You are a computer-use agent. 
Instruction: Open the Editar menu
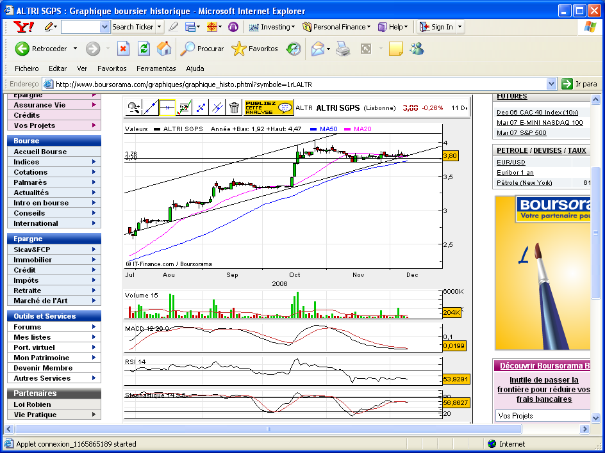58,68
